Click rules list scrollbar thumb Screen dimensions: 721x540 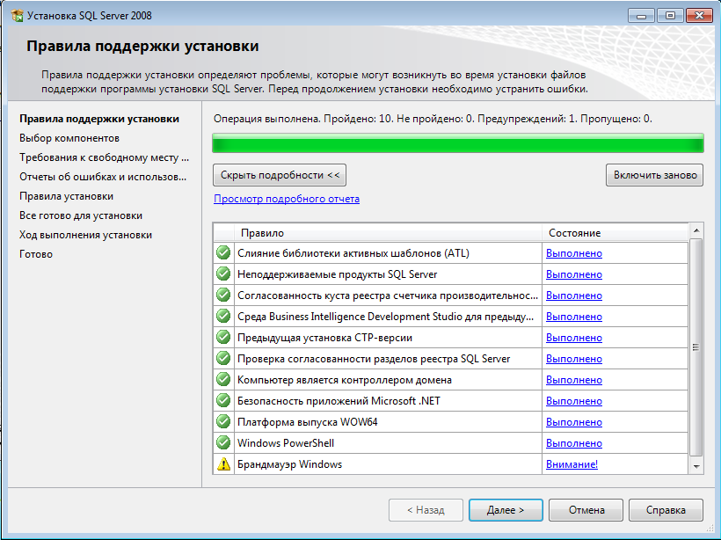696,347
